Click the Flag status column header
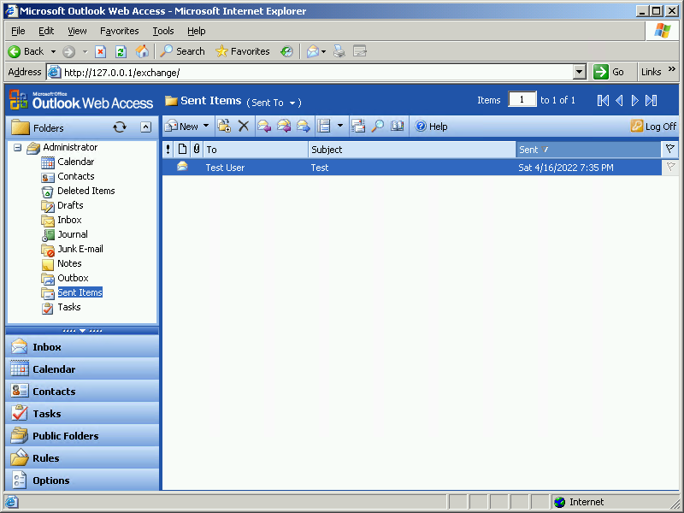Viewport: 684px width, 513px height. coord(670,149)
